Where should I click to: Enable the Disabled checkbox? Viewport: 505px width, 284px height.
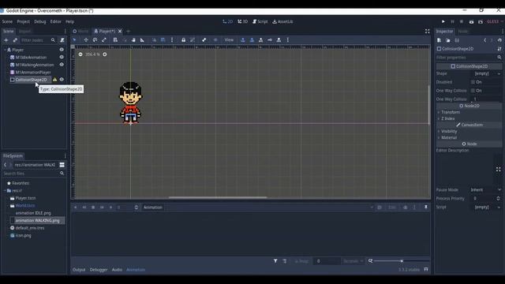click(x=473, y=82)
